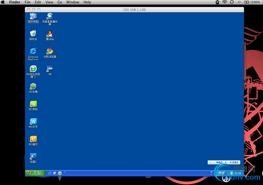Select the Recycle Bin desktop icon
This screenshot has height=185, width=263.
[x=33, y=35]
